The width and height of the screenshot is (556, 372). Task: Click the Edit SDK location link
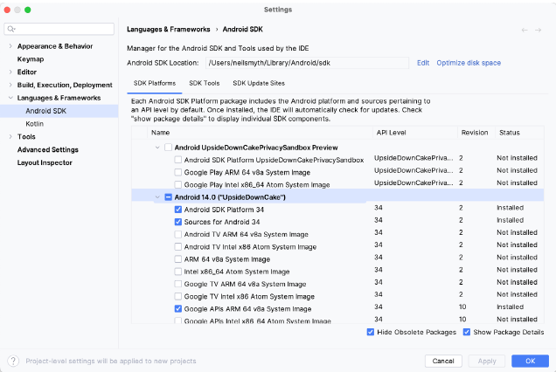click(423, 63)
